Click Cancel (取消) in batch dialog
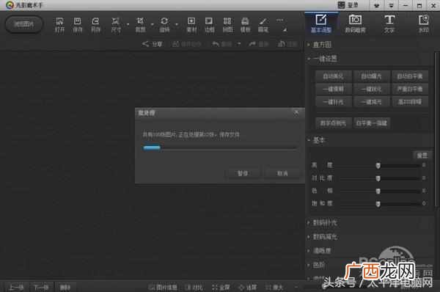The height and width of the screenshot is (292, 440). click(282, 173)
